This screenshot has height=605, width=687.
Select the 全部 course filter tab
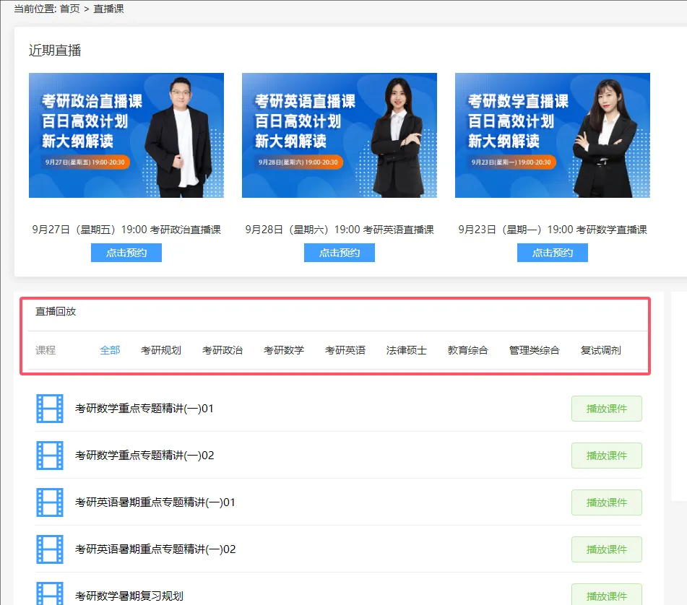[110, 350]
